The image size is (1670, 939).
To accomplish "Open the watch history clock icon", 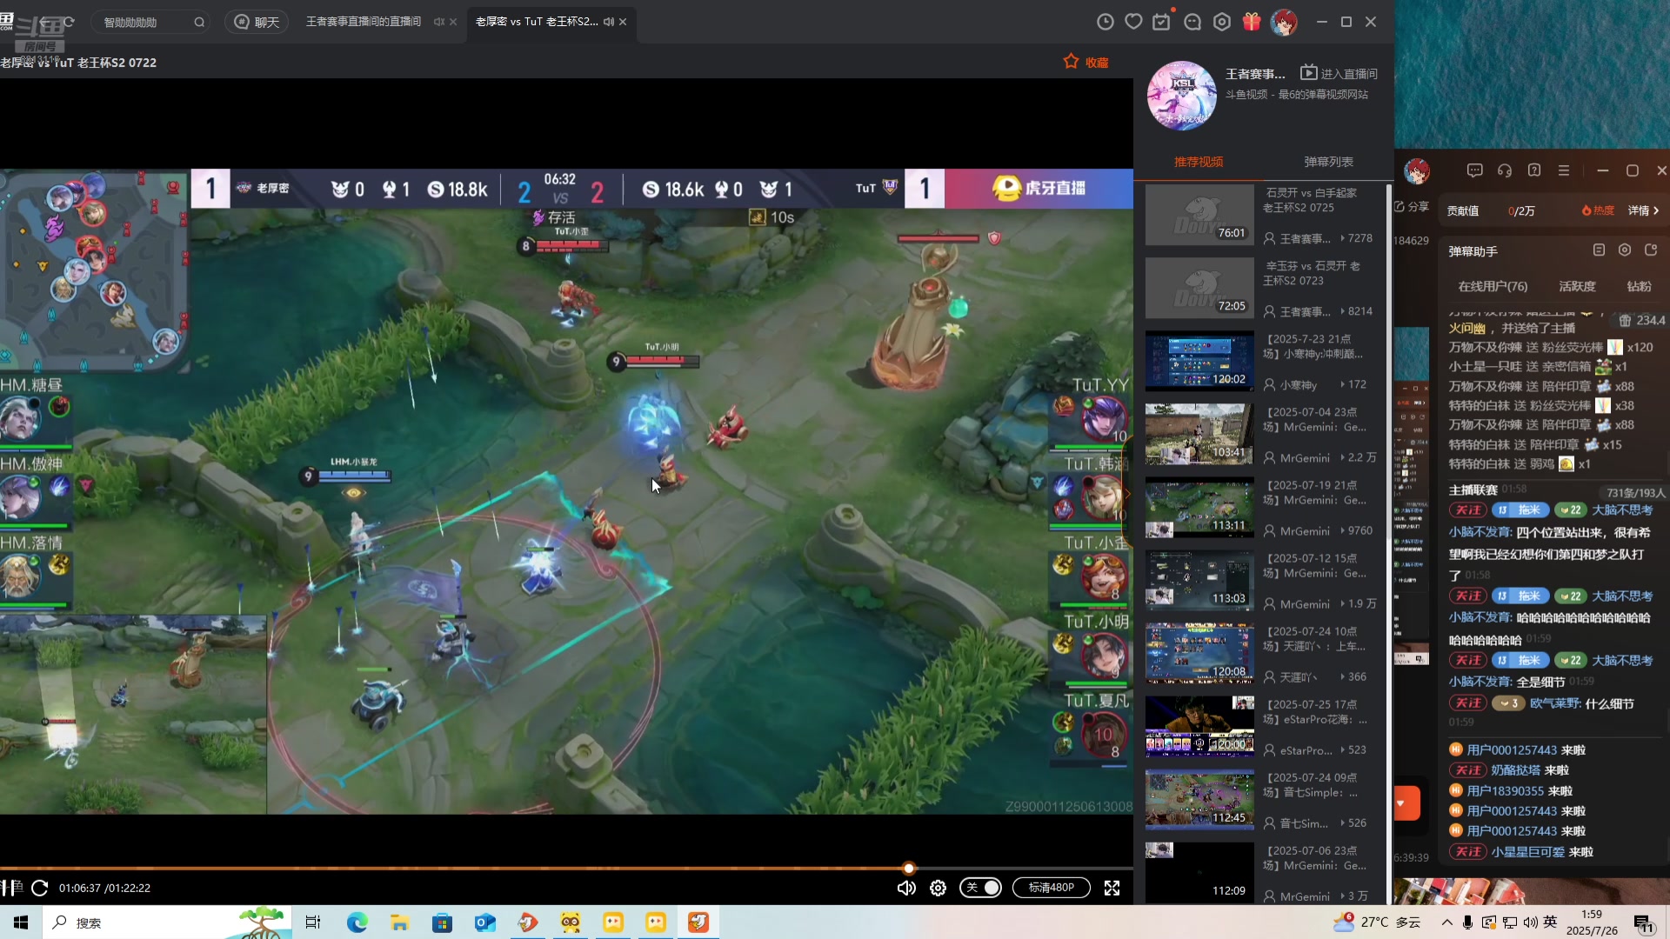I will click(1105, 22).
